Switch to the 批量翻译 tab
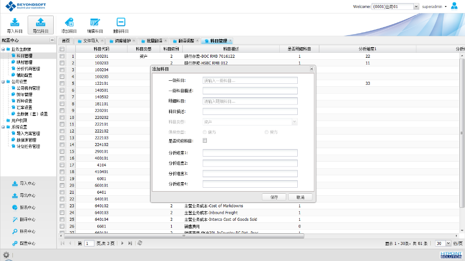This screenshot has height=261, width=465. 151,41
